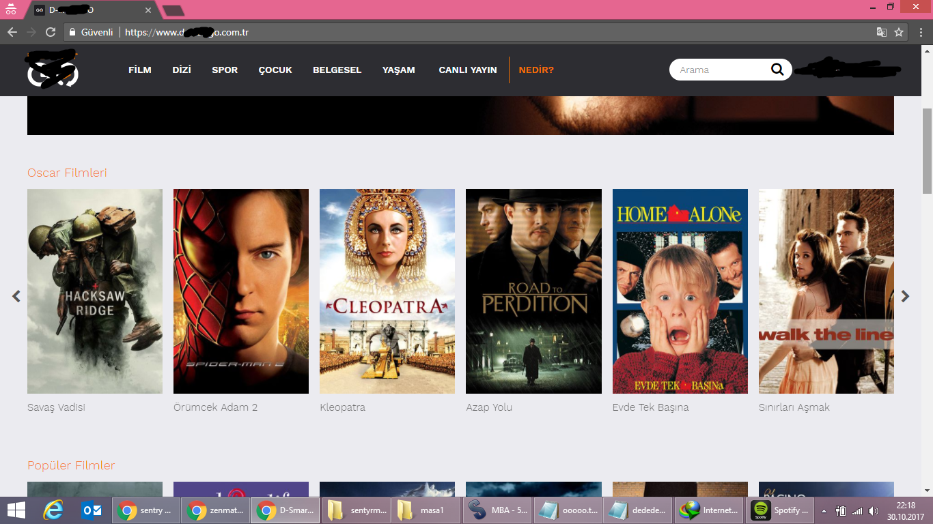Click the search magnifier icon
This screenshot has width=933, height=524.
coord(777,70)
